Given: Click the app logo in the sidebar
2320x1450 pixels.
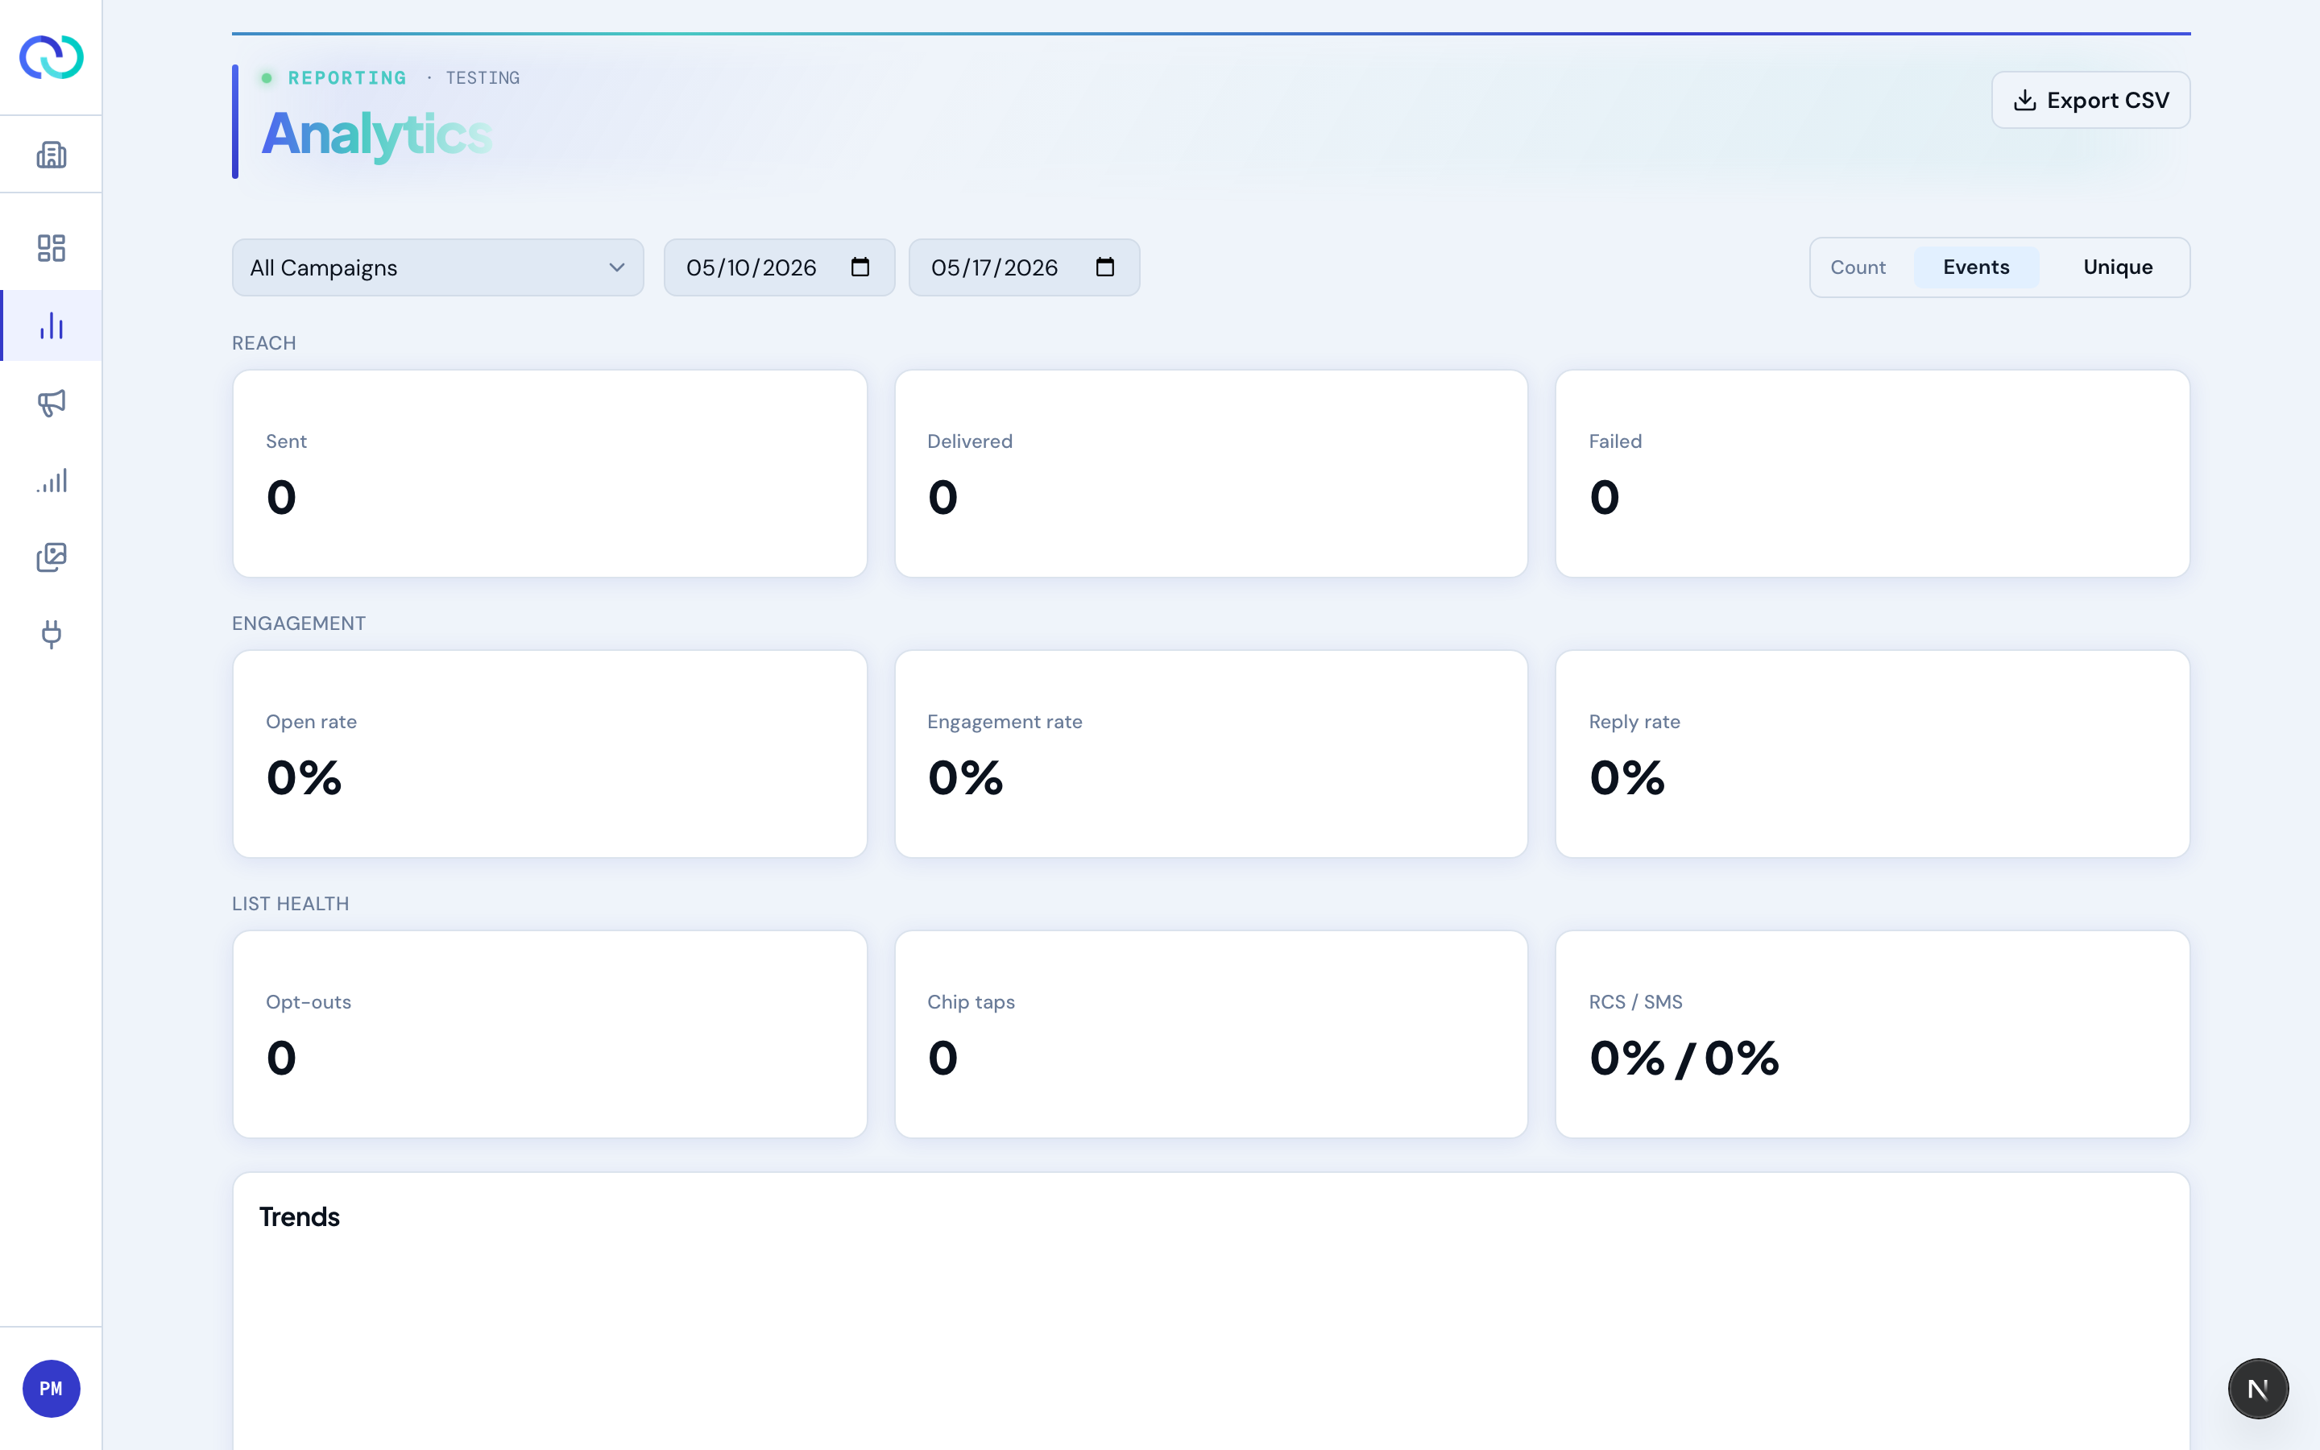Looking at the screenshot, I should pyautogui.click(x=51, y=57).
